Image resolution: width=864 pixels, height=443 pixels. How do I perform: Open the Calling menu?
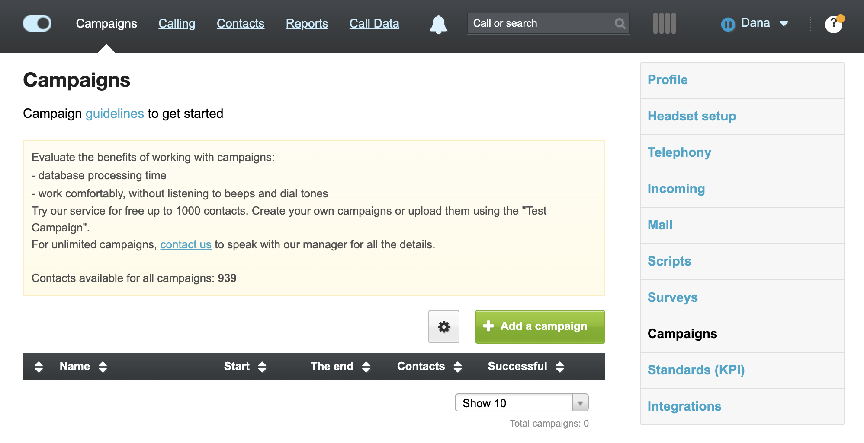(177, 24)
